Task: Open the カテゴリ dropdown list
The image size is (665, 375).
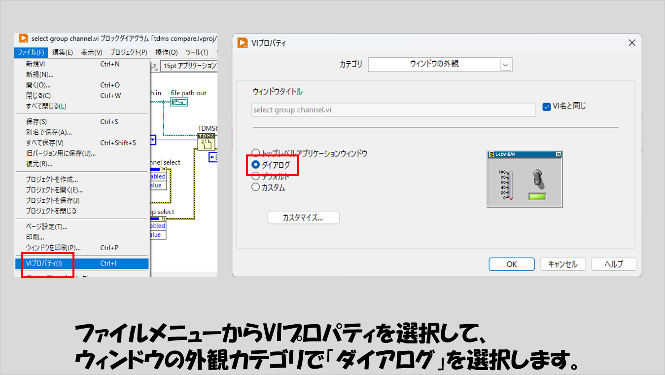Action: click(505, 65)
